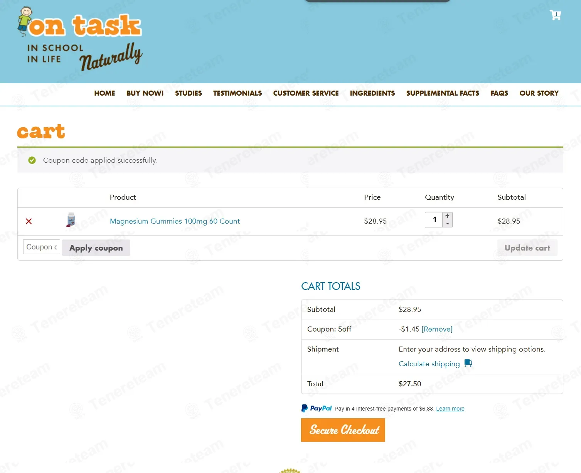Click the Apply coupon button
Screen dimensions: 581x473
(x=96, y=248)
